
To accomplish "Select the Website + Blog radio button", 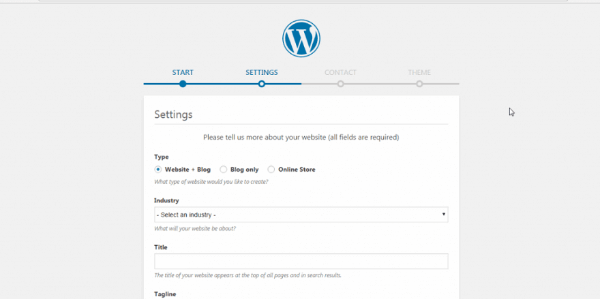I will pyautogui.click(x=158, y=170).
